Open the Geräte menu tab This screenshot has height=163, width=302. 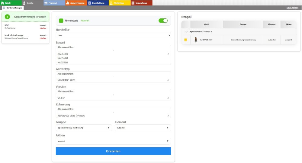click(33, 3)
